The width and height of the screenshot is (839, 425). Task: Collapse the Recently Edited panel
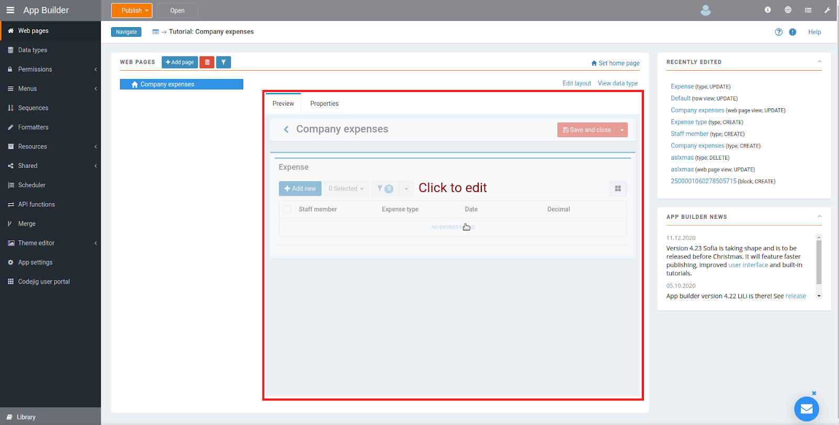coord(820,62)
